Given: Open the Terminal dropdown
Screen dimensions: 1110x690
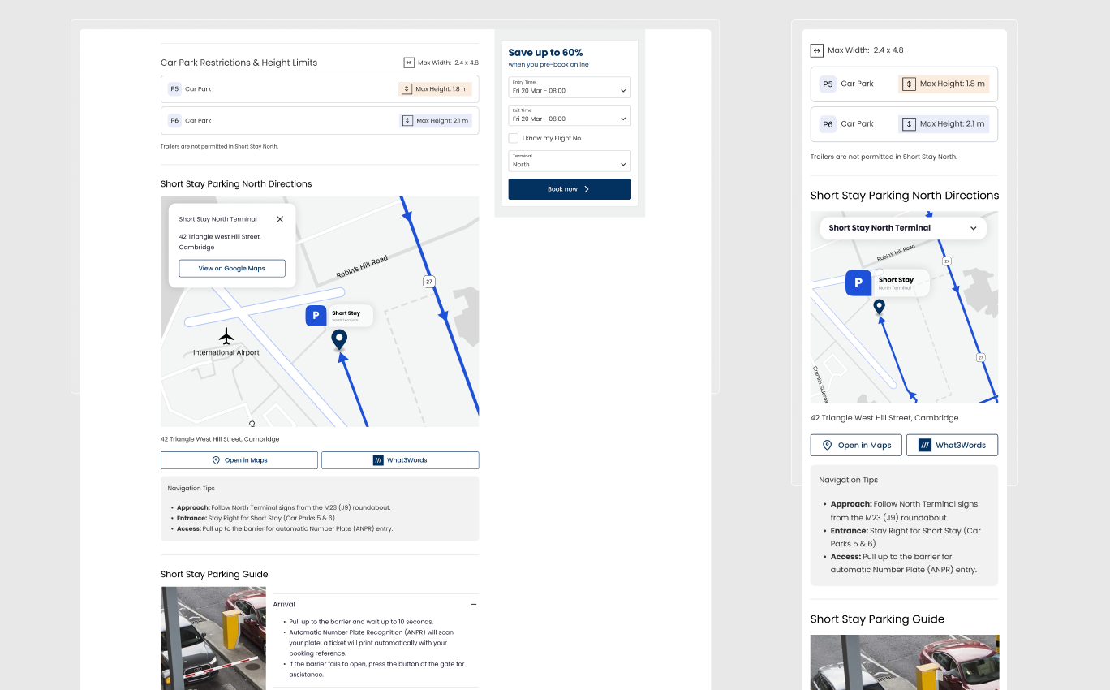Looking at the screenshot, I should (570, 161).
